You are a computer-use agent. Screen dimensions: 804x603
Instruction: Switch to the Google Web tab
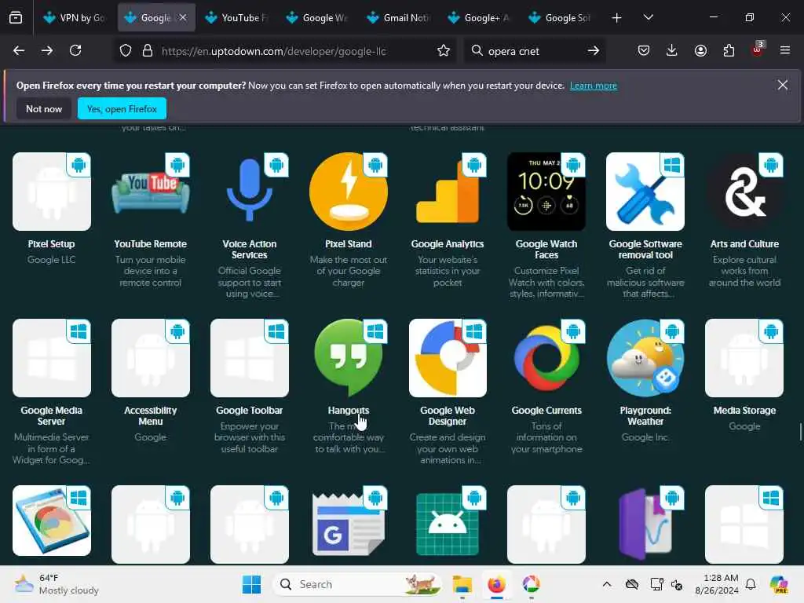(319, 17)
